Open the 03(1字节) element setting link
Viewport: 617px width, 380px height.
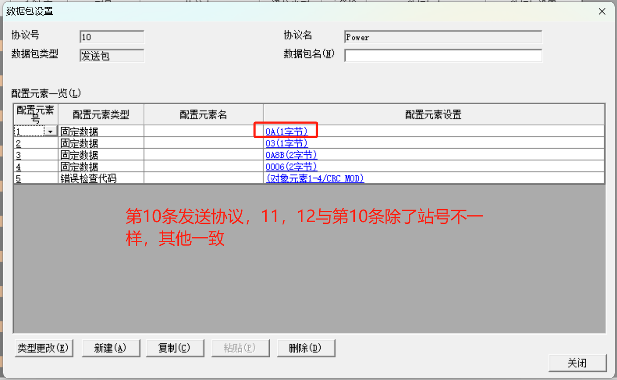tap(286, 143)
